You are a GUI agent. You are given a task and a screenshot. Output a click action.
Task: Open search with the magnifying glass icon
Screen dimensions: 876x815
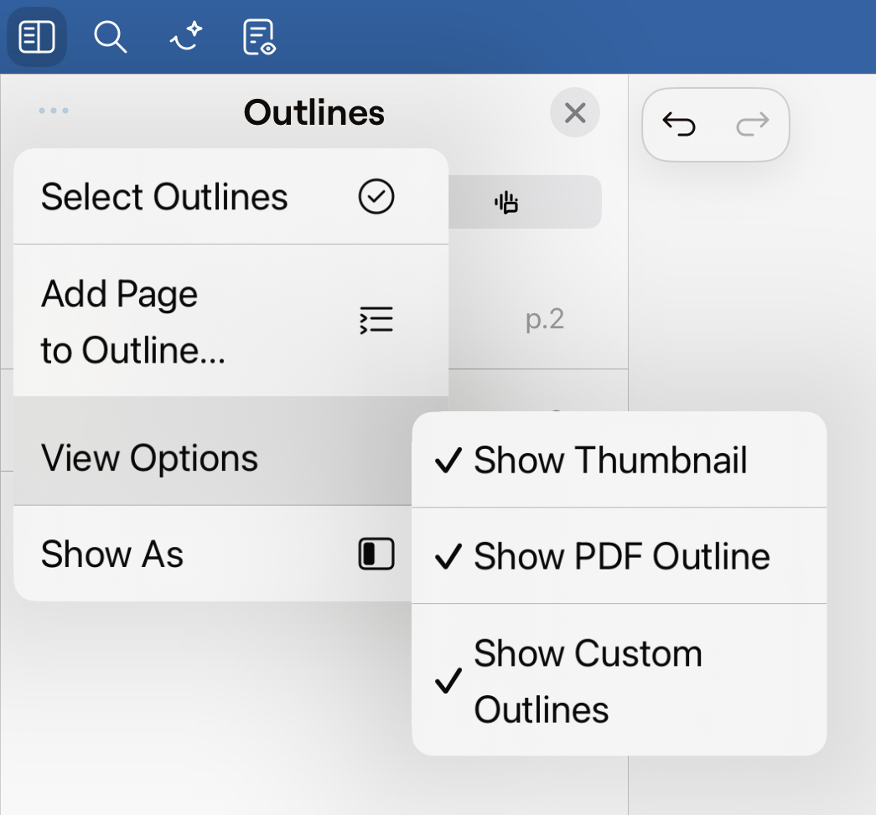click(x=110, y=38)
